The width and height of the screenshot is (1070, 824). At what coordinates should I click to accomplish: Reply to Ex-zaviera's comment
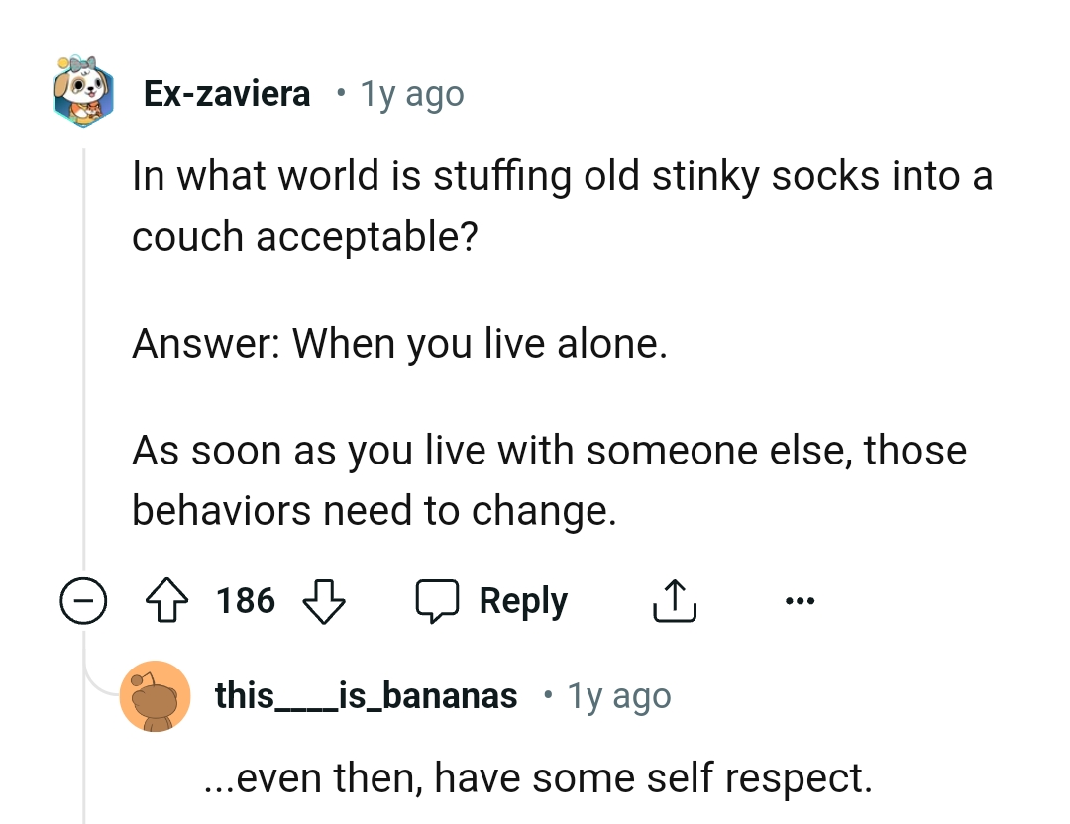(x=523, y=600)
